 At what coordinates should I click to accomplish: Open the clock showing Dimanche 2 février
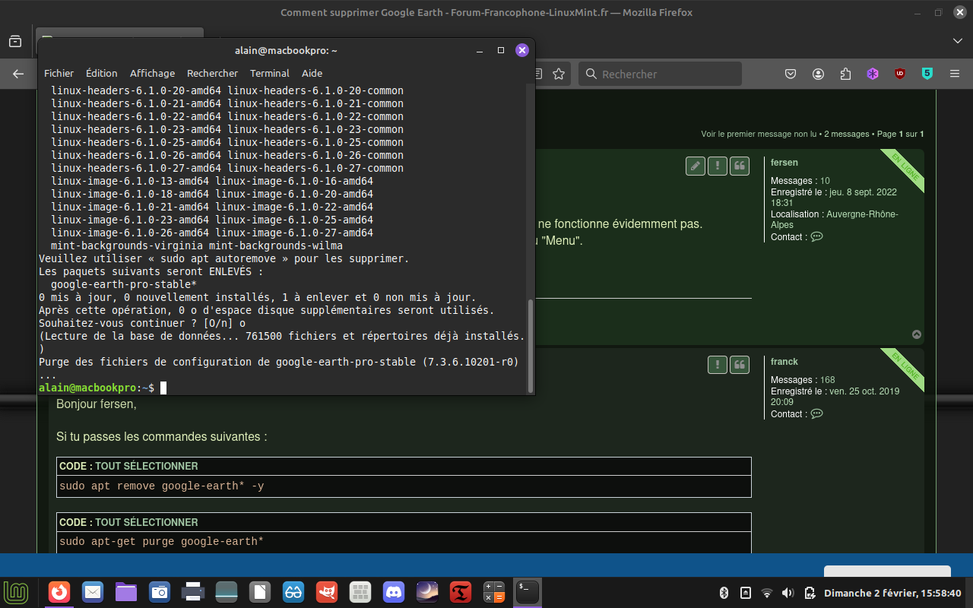(892, 593)
